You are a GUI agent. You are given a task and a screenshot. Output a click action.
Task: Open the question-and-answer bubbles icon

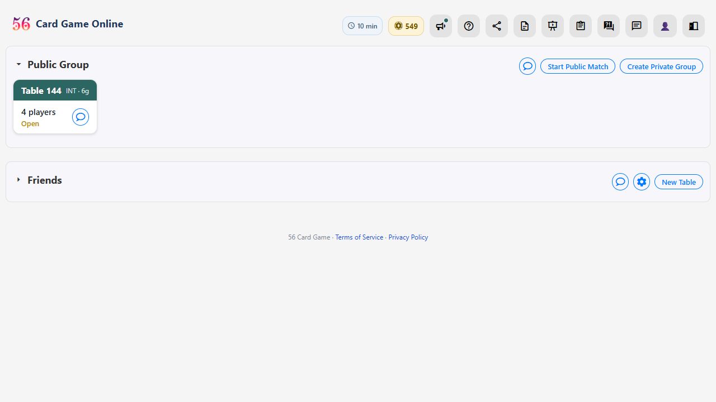(x=609, y=26)
